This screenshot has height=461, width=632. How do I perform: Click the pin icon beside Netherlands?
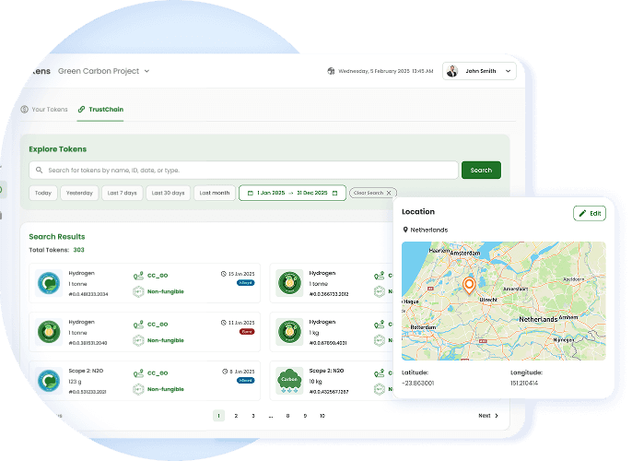pos(405,230)
